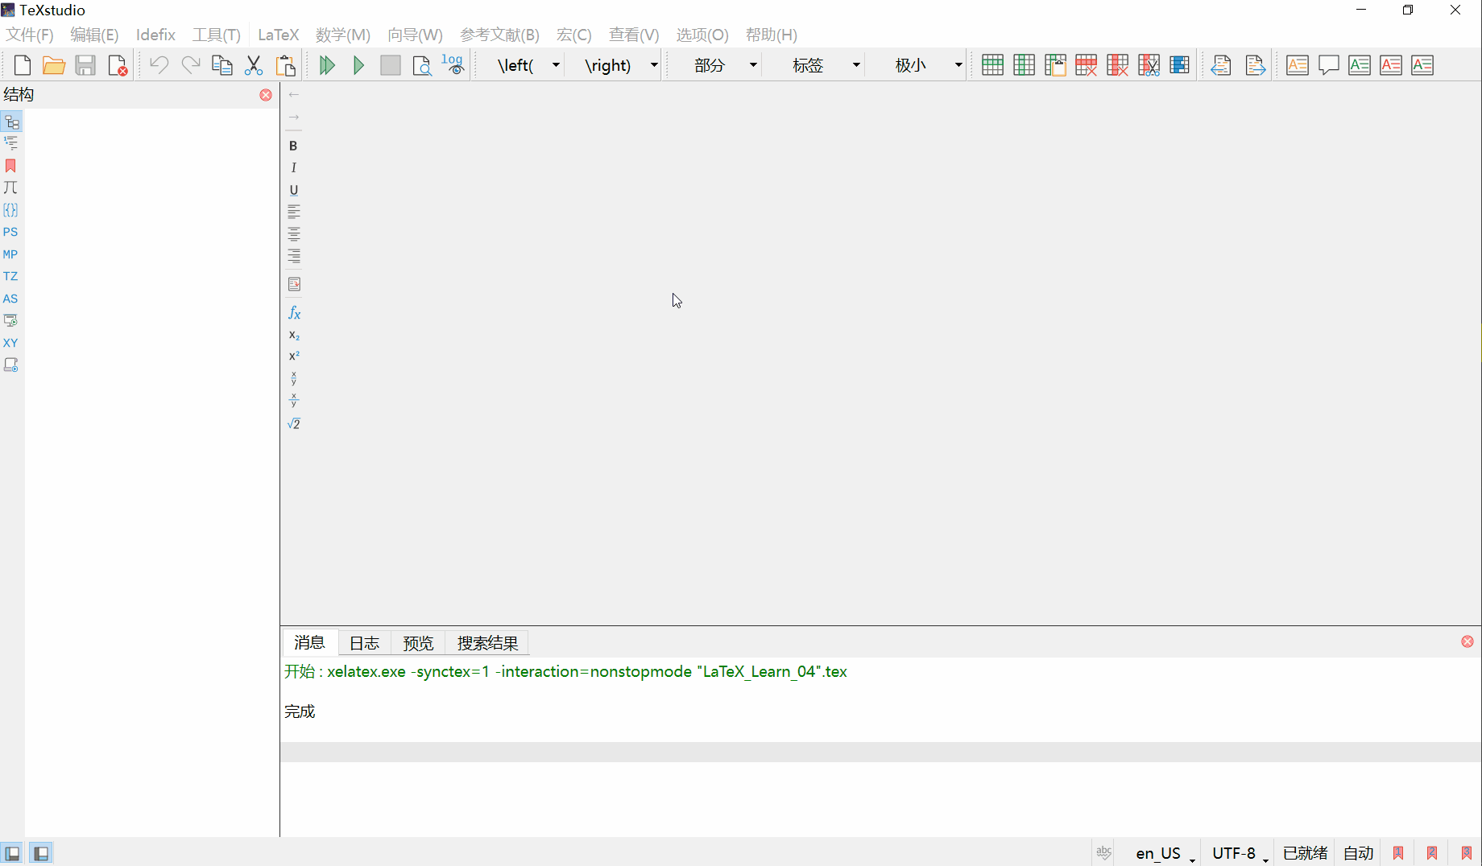Paste a table column via the grid-clipboard icon
1482x866 pixels.
[1055, 65]
